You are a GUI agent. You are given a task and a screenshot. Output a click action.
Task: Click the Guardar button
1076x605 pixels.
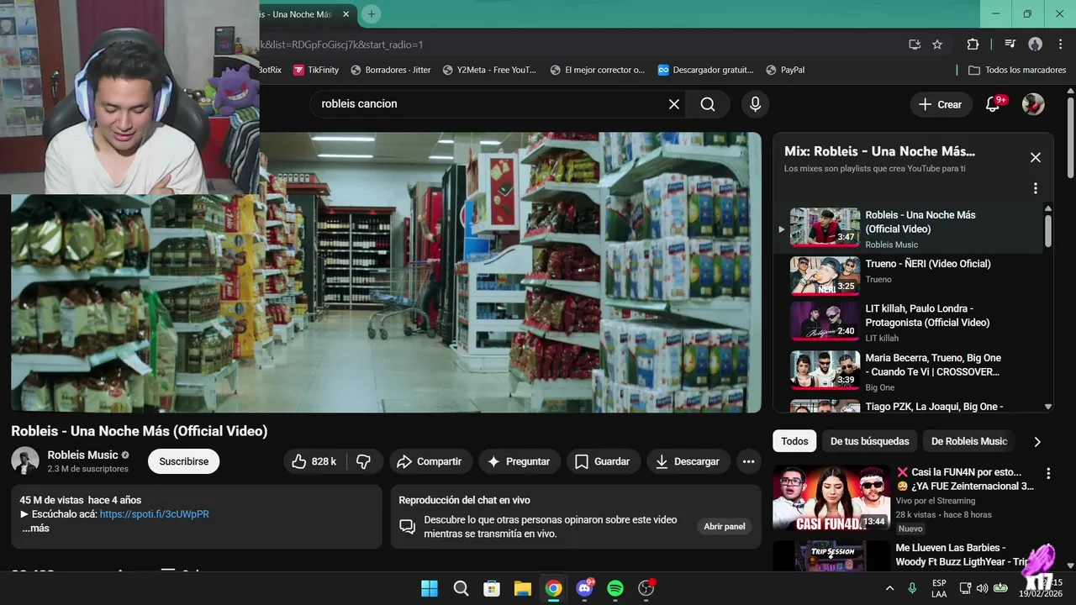point(602,461)
